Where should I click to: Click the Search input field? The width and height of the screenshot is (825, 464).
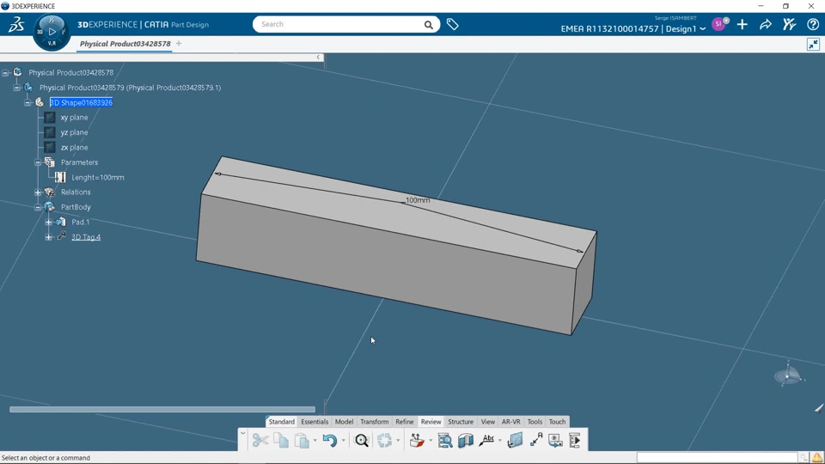click(x=339, y=25)
